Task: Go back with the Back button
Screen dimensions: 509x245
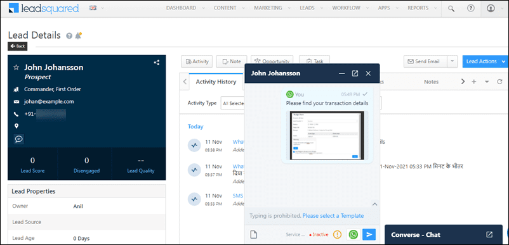Action: 18,46
